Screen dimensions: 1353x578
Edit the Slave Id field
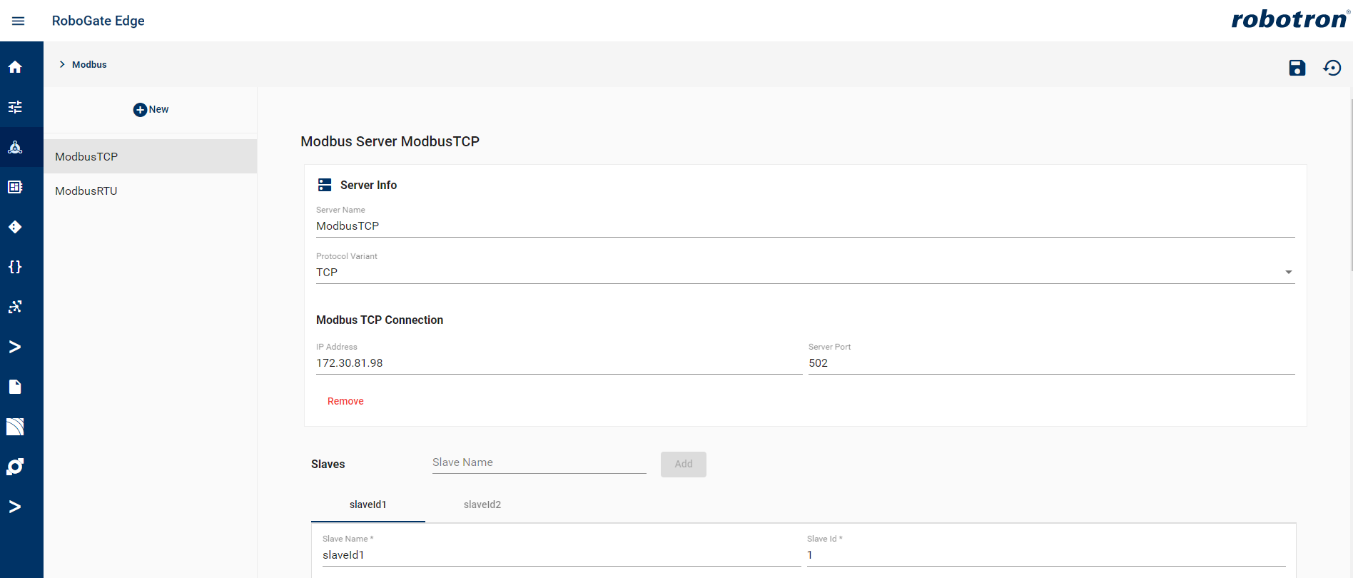click(1045, 555)
